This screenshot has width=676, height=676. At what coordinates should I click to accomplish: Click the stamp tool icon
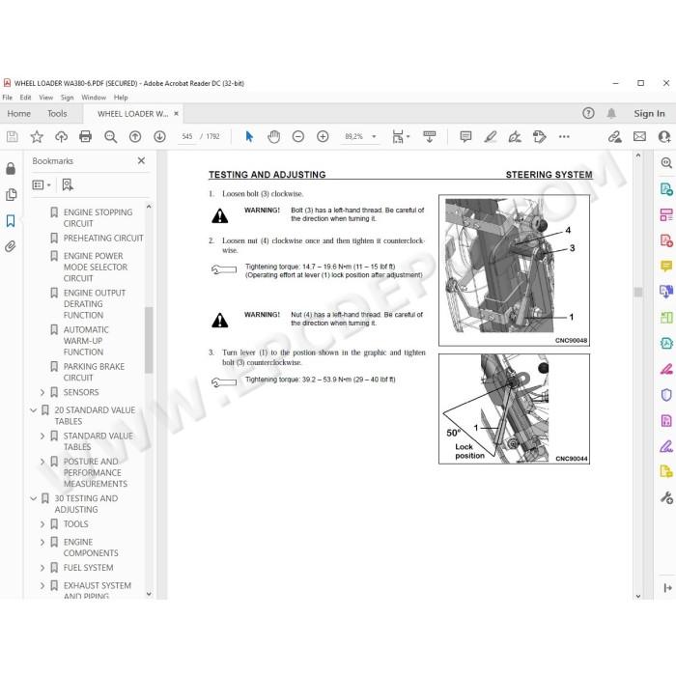point(539,137)
